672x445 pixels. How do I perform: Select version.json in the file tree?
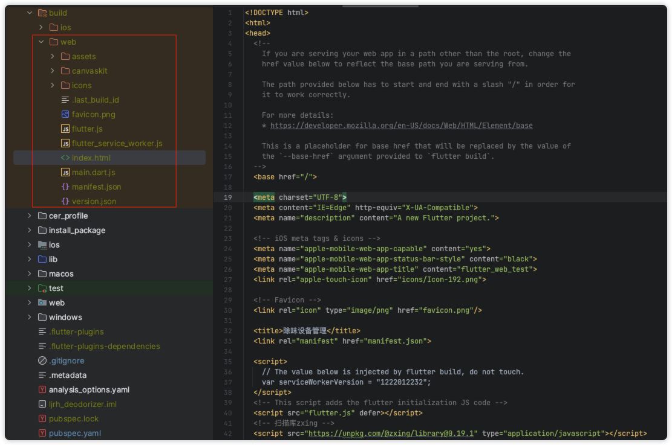coord(94,201)
